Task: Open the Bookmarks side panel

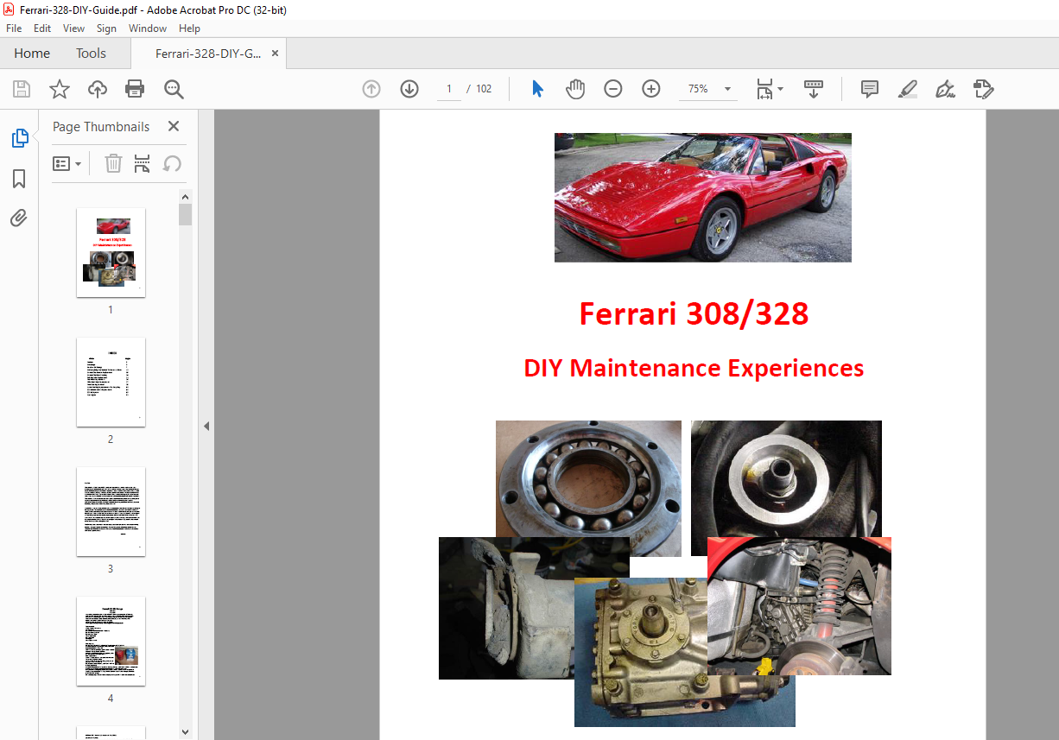Action: tap(19, 179)
